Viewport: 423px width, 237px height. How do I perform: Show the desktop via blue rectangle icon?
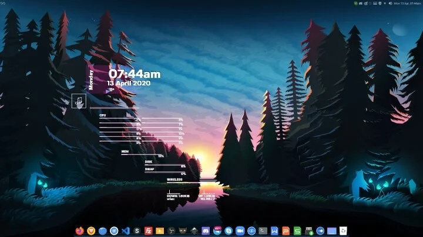click(332, 231)
